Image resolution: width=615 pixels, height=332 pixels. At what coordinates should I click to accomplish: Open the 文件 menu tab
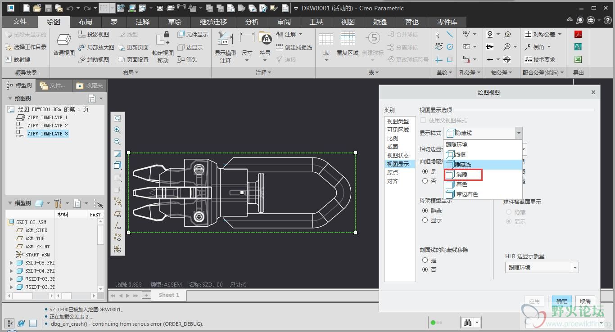click(20, 22)
